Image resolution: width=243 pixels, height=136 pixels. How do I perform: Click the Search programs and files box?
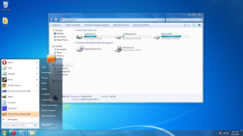20,125
